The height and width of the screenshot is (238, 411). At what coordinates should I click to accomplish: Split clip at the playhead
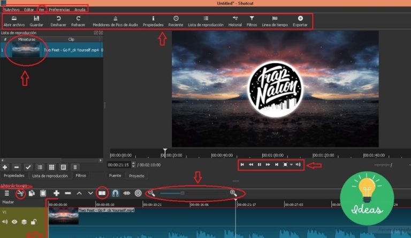[x=102, y=193]
